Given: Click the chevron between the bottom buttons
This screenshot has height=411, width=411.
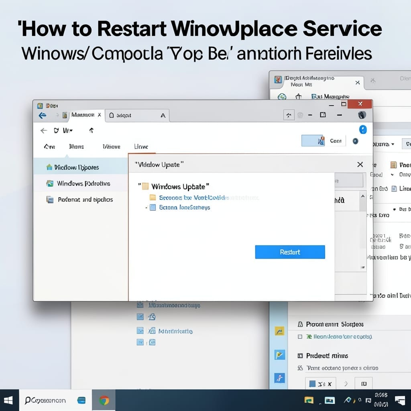Looking at the screenshot, I should [x=346, y=384].
